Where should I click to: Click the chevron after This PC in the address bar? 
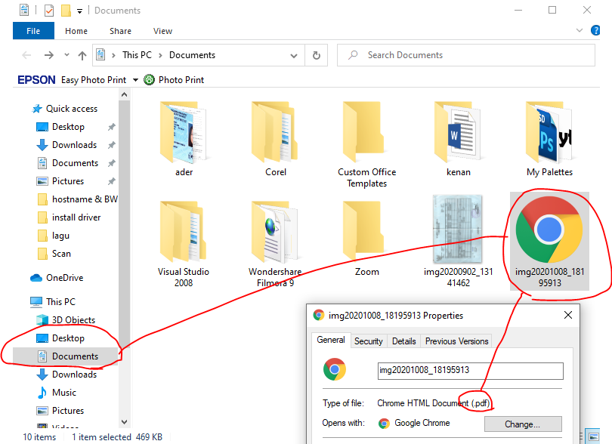[x=160, y=55]
